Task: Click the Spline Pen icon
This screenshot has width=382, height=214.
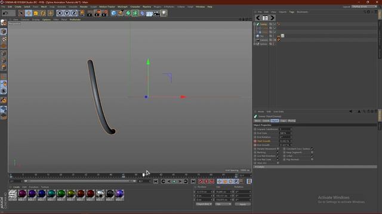Action: pos(121,13)
